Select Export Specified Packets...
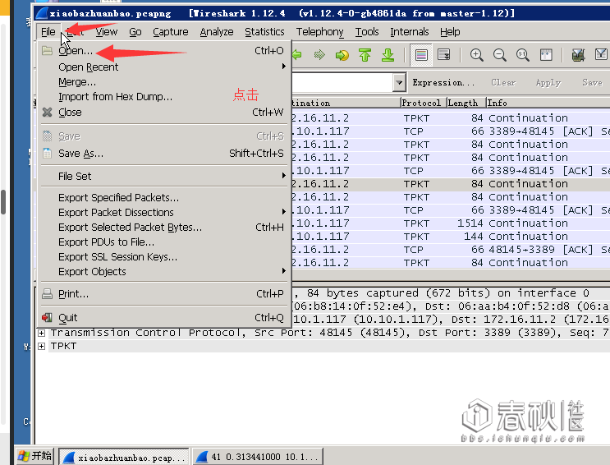Image resolution: width=610 pixels, height=465 pixels. click(164, 197)
